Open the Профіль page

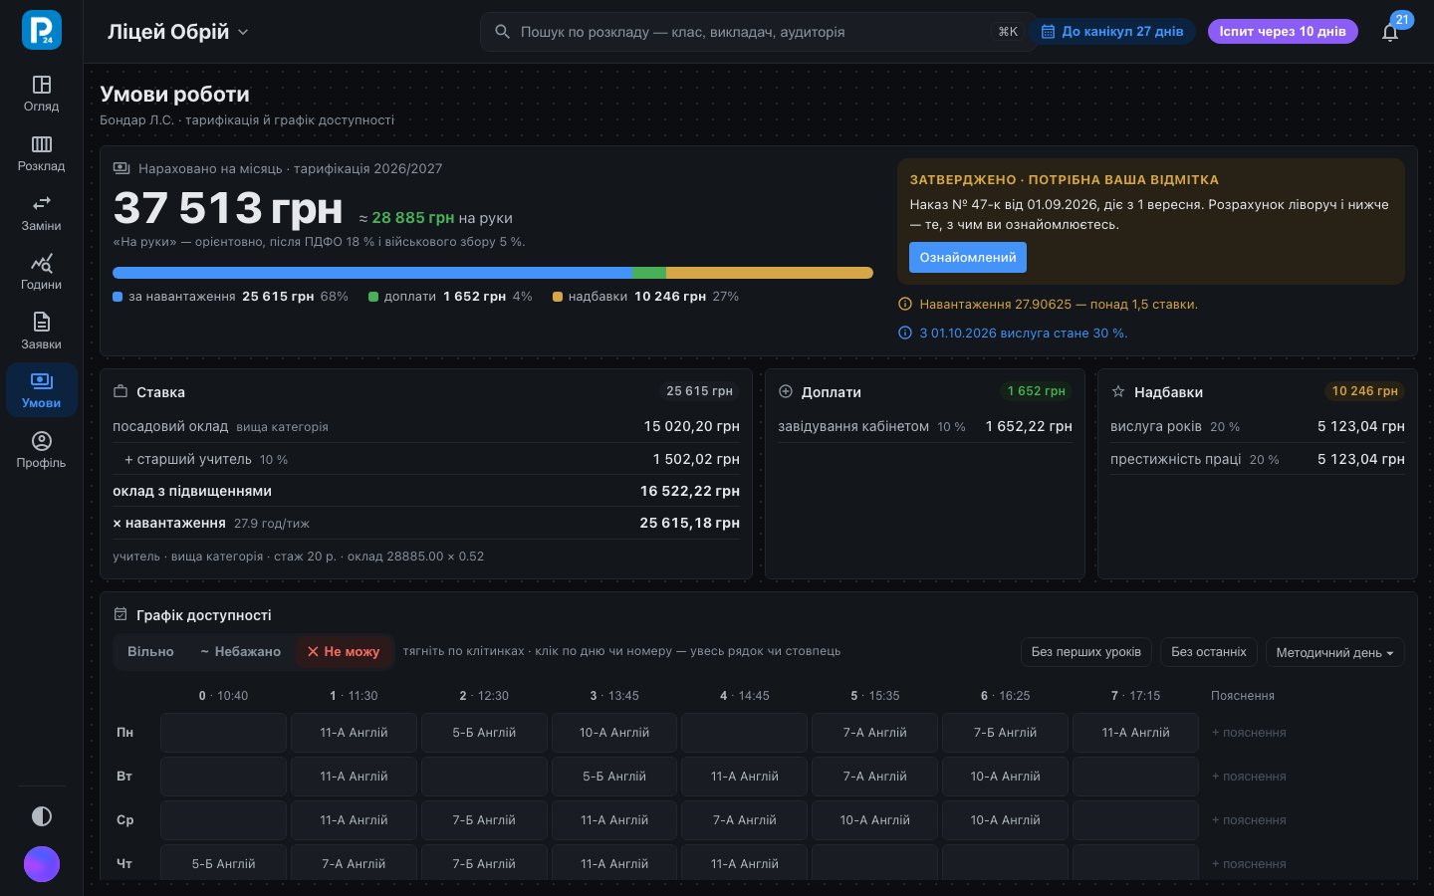click(41, 450)
